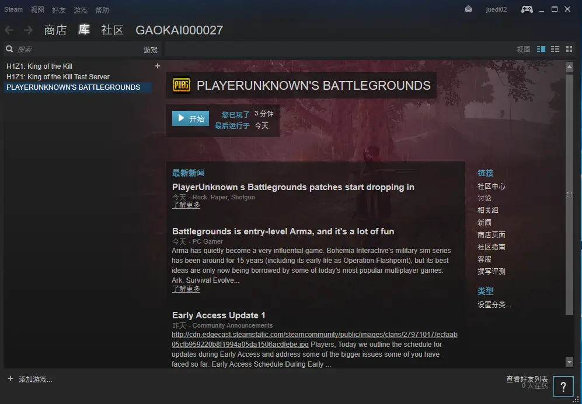Launch Big Picture mode controller icon
This screenshot has width=582, height=404.
tap(527, 9)
